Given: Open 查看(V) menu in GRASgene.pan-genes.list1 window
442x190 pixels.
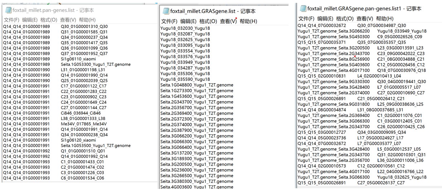Looking at the screenshot, I should tap(365, 18).
